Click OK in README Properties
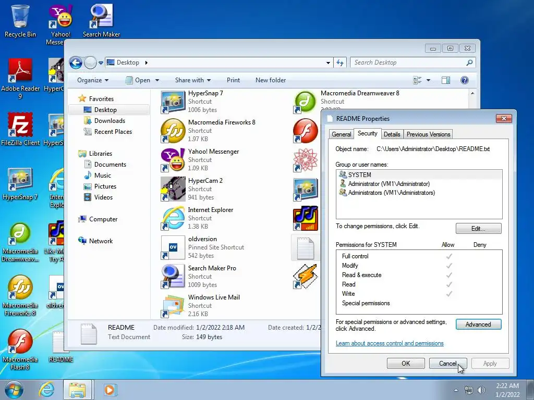The height and width of the screenshot is (400, 534). 406,363
